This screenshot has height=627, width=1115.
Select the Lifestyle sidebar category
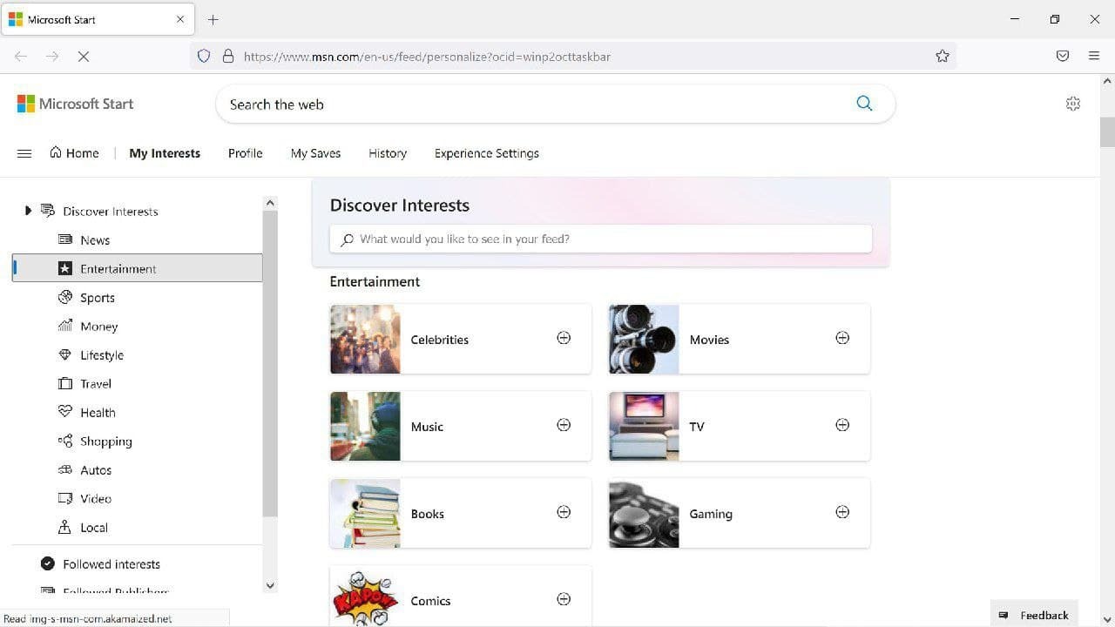click(137, 354)
